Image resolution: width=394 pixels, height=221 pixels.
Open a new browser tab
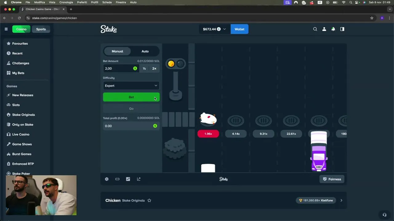coord(71,9)
